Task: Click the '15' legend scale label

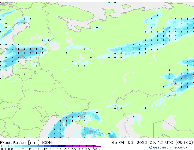Action: pyautogui.click(x=45, y=149)
